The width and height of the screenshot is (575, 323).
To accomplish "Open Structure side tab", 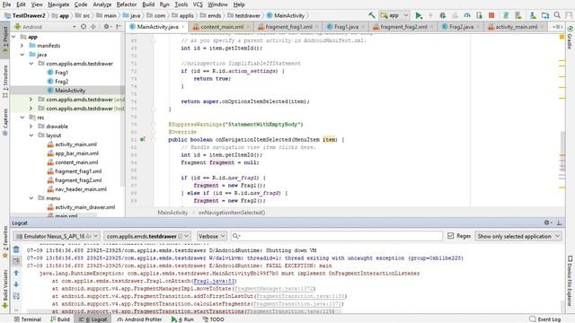I will [5, 82].
